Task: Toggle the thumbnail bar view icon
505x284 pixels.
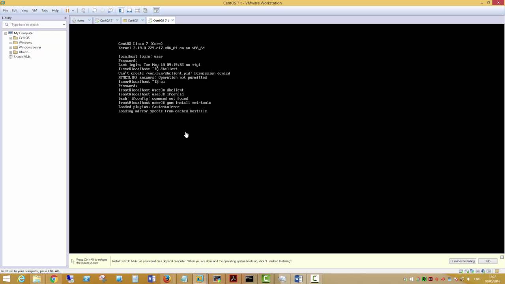Action: tap(129, 11)
